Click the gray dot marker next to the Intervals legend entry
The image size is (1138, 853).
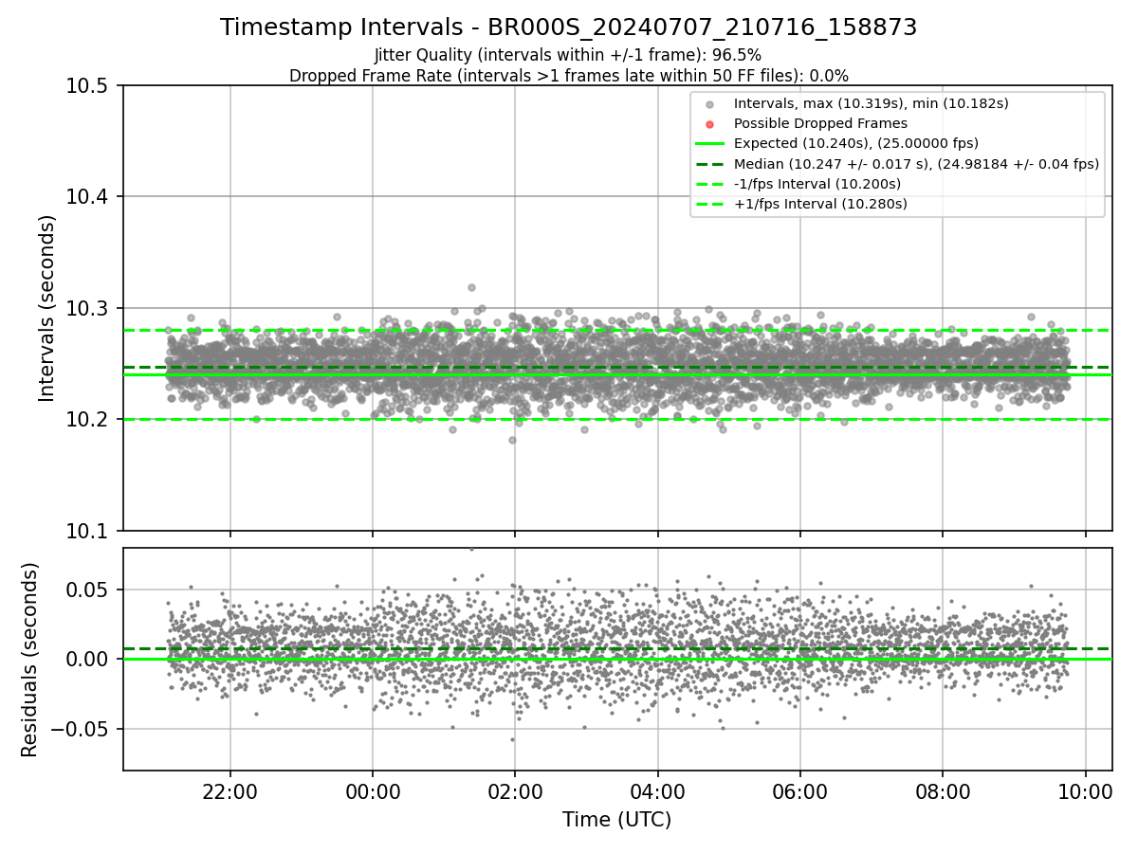pos(710,103)
